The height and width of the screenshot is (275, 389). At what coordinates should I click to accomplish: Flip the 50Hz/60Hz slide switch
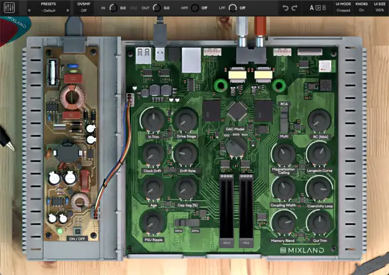point(187,223)
